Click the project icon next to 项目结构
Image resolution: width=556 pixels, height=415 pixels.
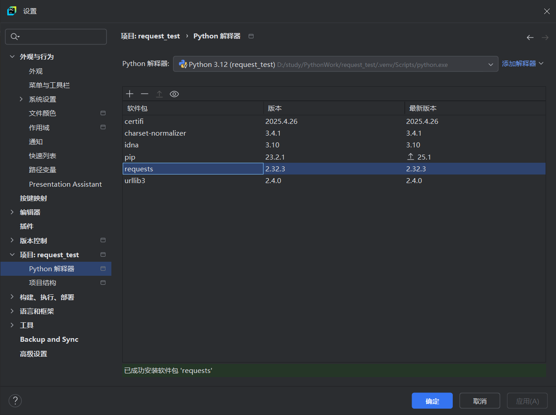[x=103, y=283]
